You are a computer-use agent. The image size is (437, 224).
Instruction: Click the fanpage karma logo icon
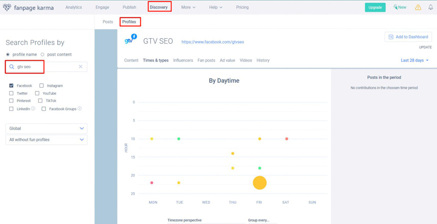(x=7, y=8)
